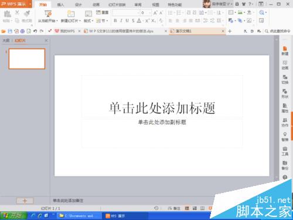The height and width of the screenshot is (220, 293).
Task: Click the font color A swatch
Action: (x=139, y=21)
